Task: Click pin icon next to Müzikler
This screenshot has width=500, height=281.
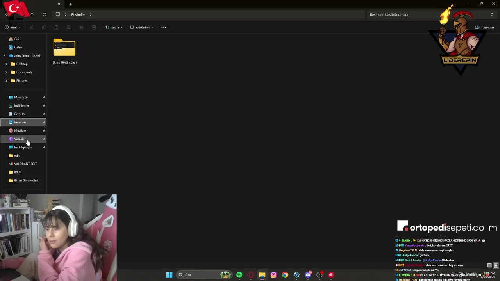Action: click(x=44, y=130)
